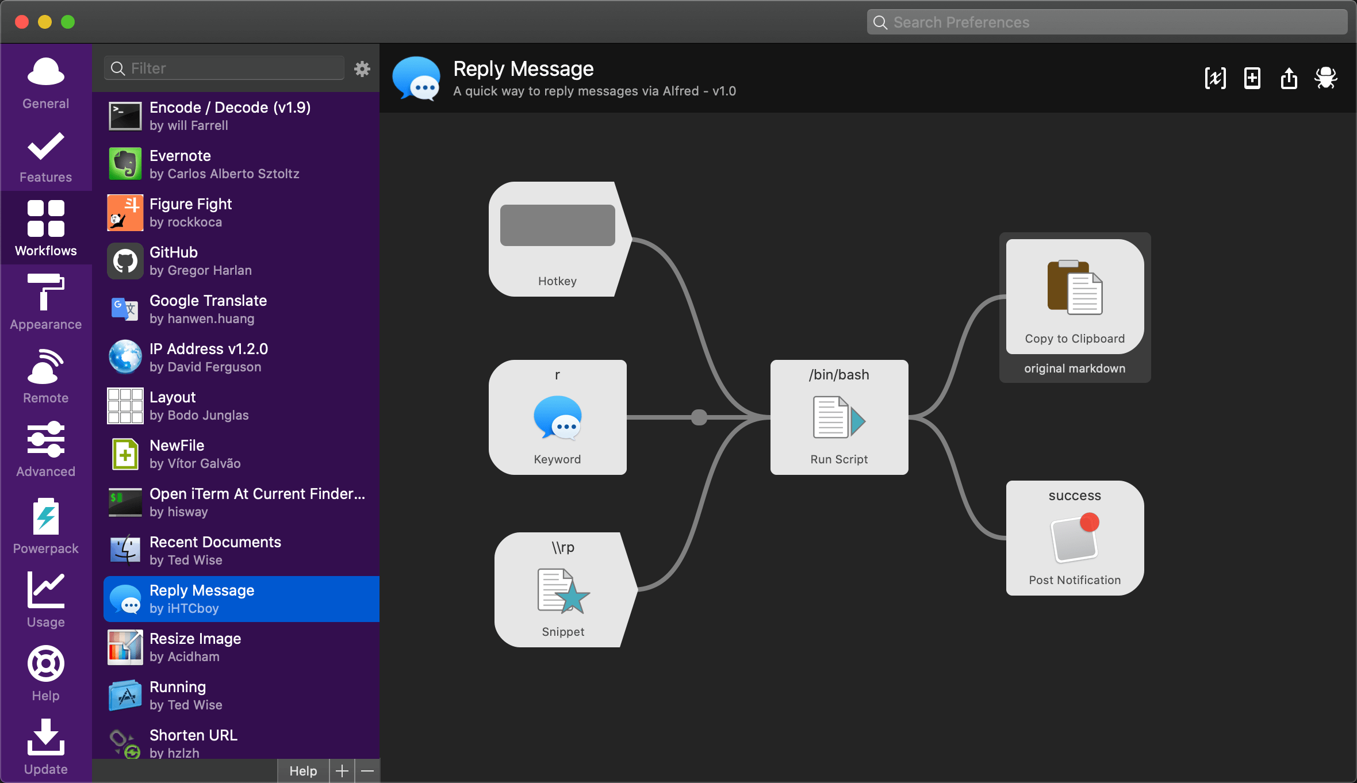The height and width of the screenshot is (783, 1357).
Task: Select the NewFile workflow
Action: 241,454
